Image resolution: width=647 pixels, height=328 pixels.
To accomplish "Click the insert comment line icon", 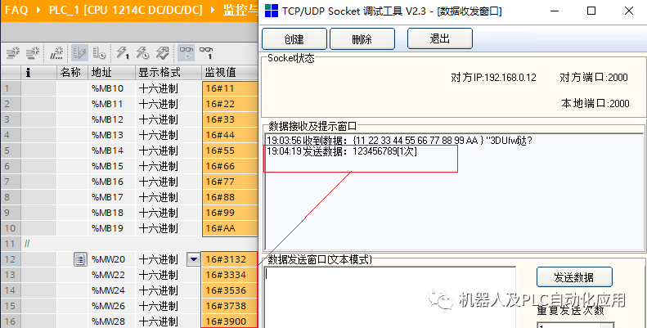I will (56, 53).
